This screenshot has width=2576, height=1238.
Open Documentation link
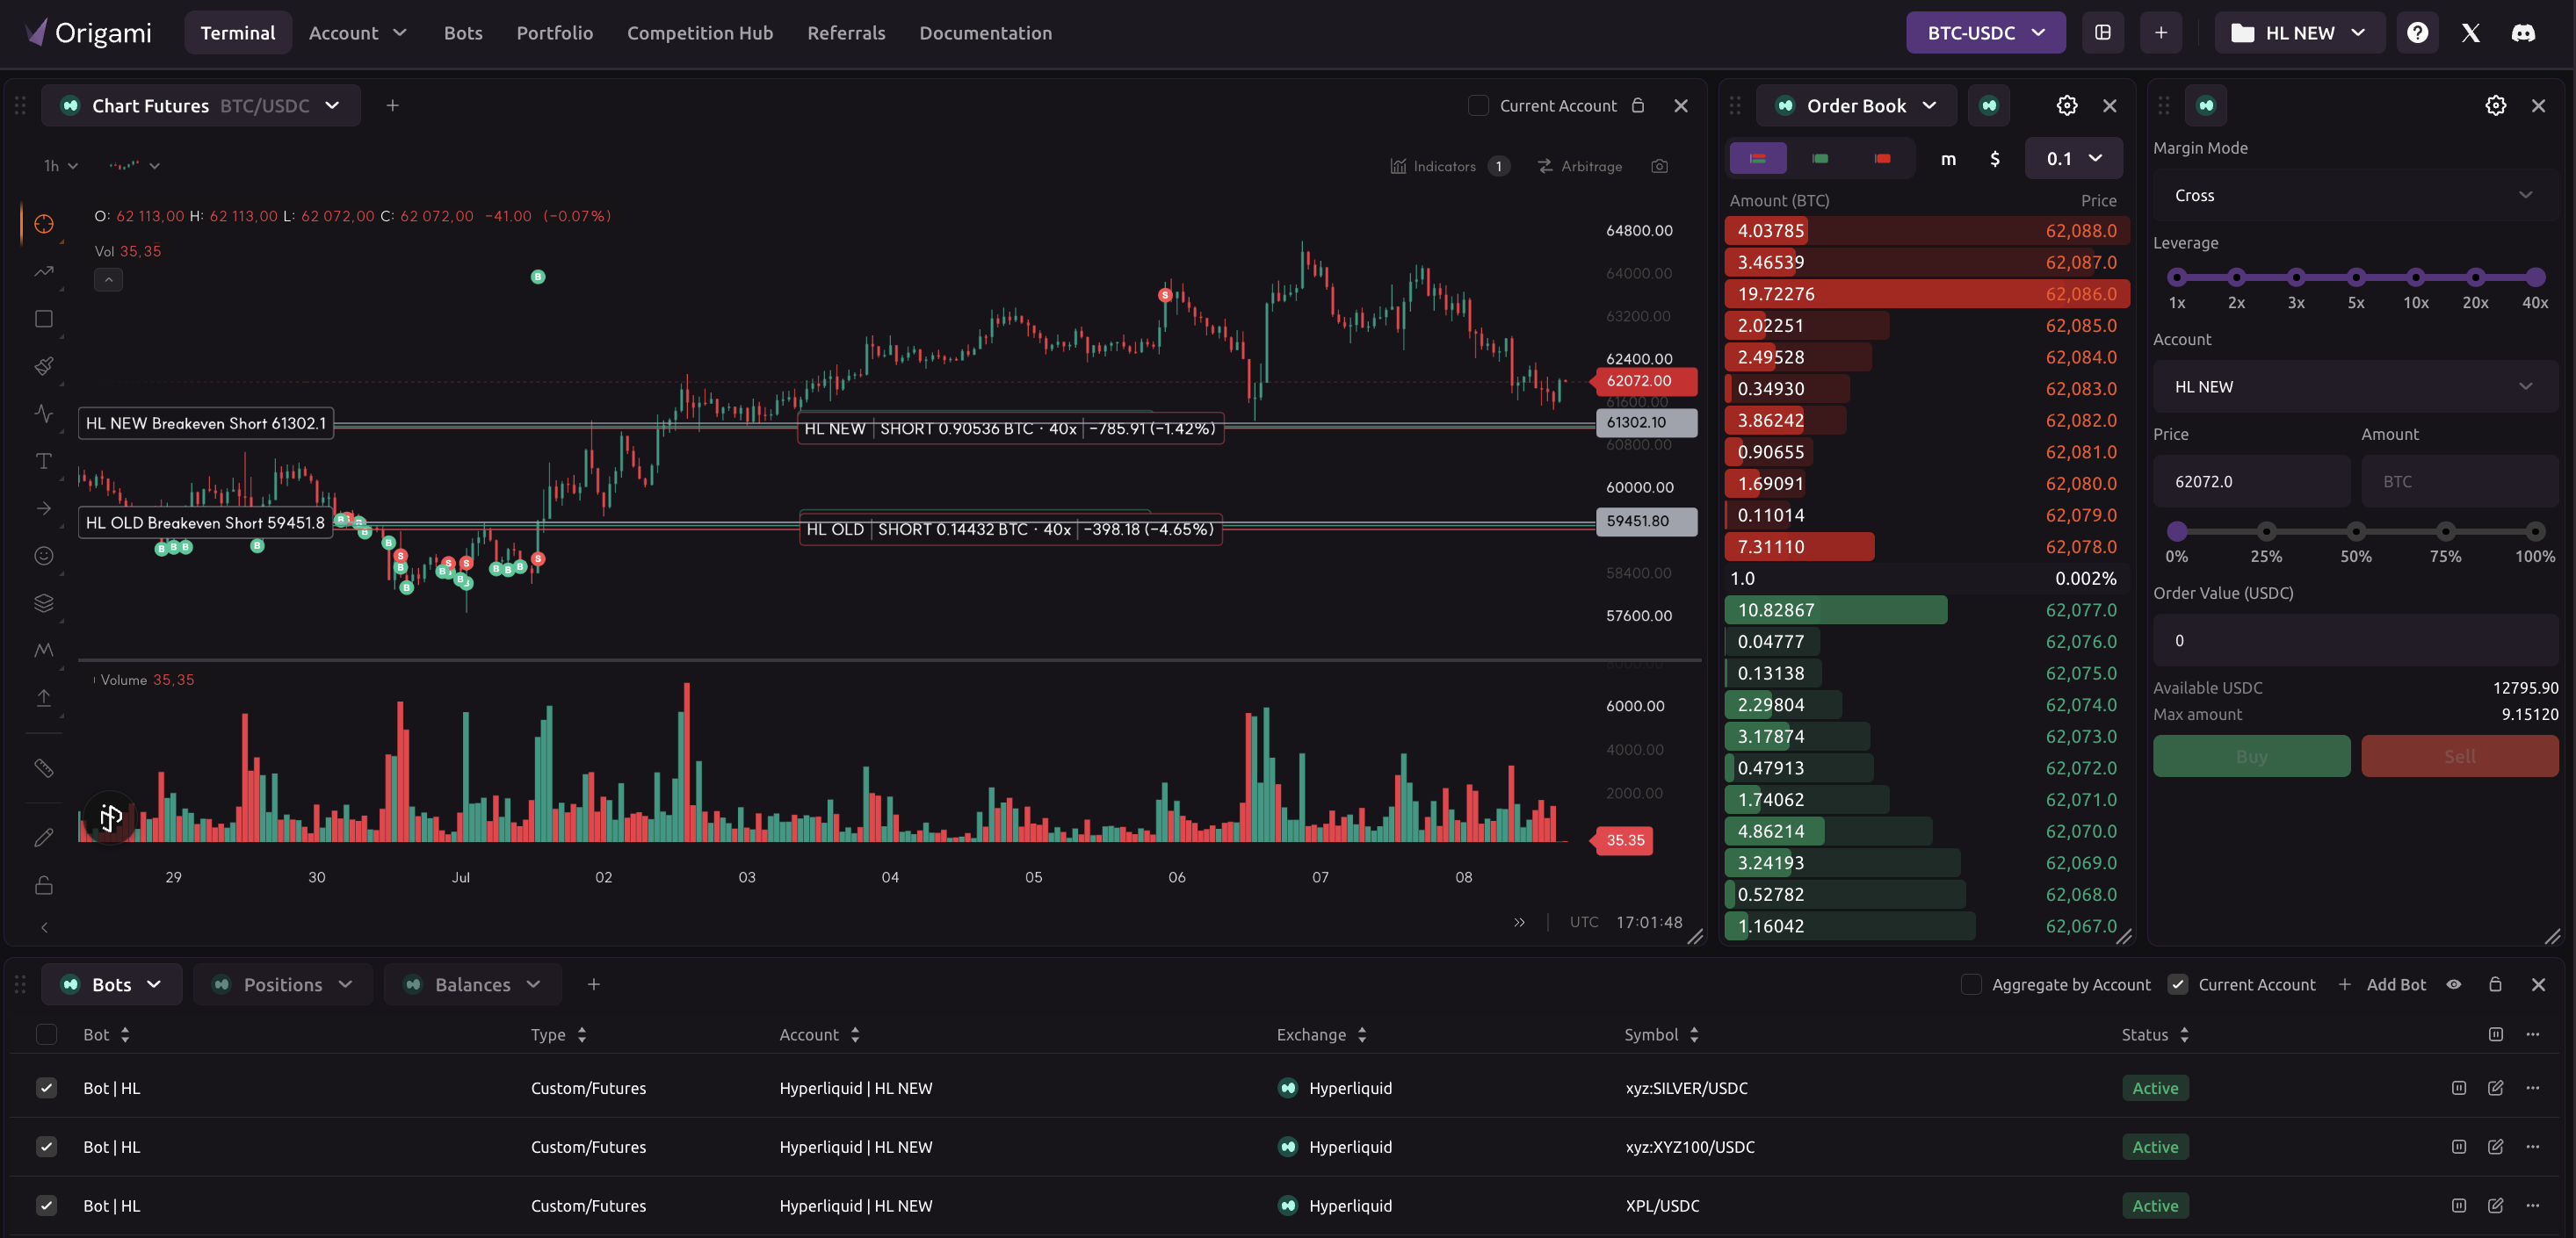(x=985, y=33)
